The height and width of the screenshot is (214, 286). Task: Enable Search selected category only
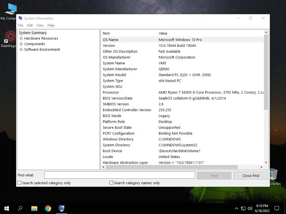(20, 183)
